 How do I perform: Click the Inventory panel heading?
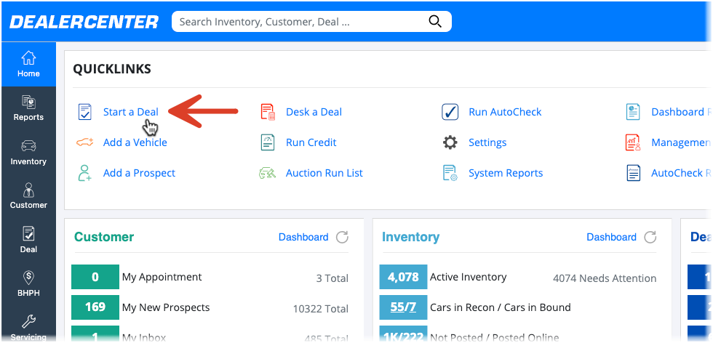coord(410,237)
